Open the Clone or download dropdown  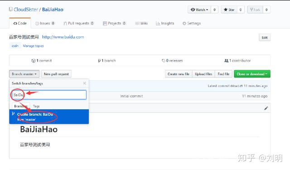pyautogui.click(x=252, y=74)
